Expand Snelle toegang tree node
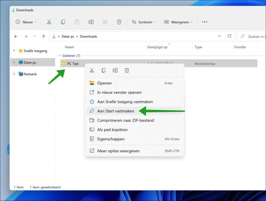 tap(14, 51)
